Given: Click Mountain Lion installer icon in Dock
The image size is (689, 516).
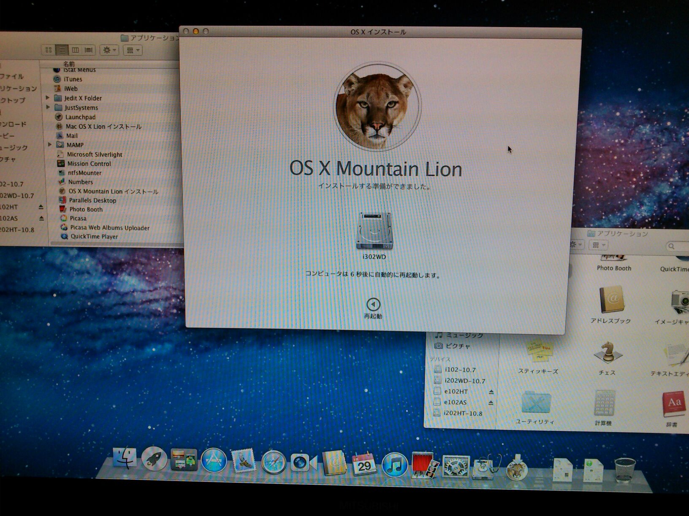Looking at the screenshot, I should 517,468.
